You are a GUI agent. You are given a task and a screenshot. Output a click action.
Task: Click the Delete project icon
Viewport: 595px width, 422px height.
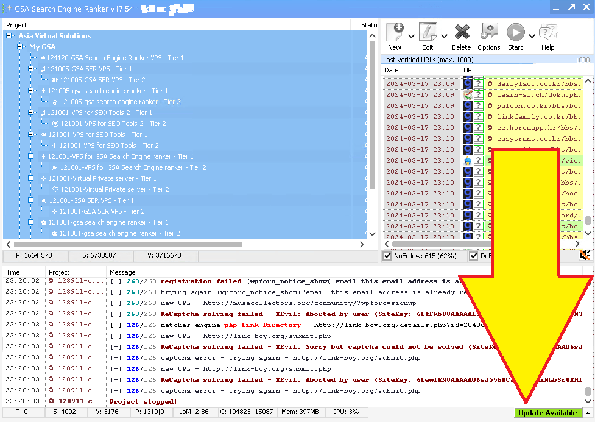click(462, 32)
